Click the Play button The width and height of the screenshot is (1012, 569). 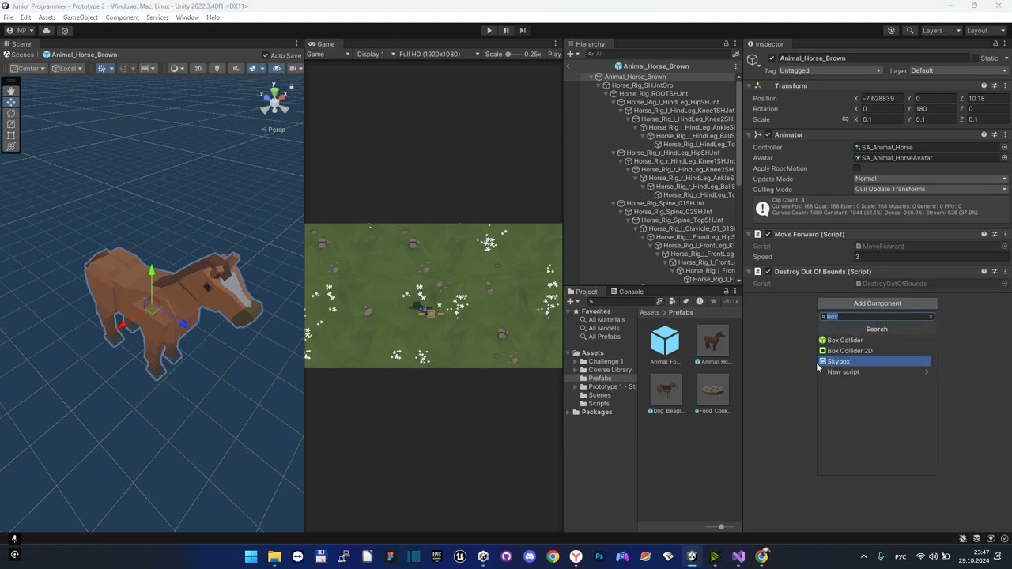pos(489,31)
